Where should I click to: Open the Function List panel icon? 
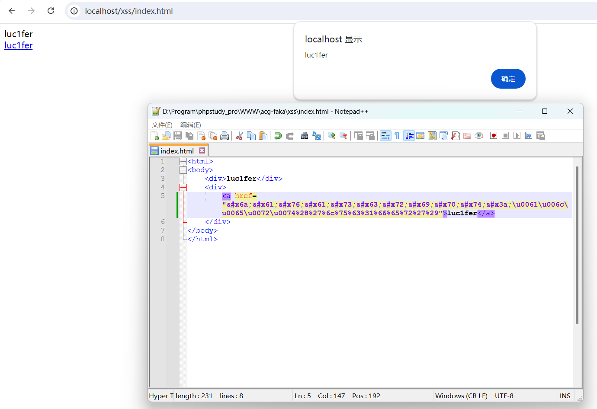pos(455,136)
